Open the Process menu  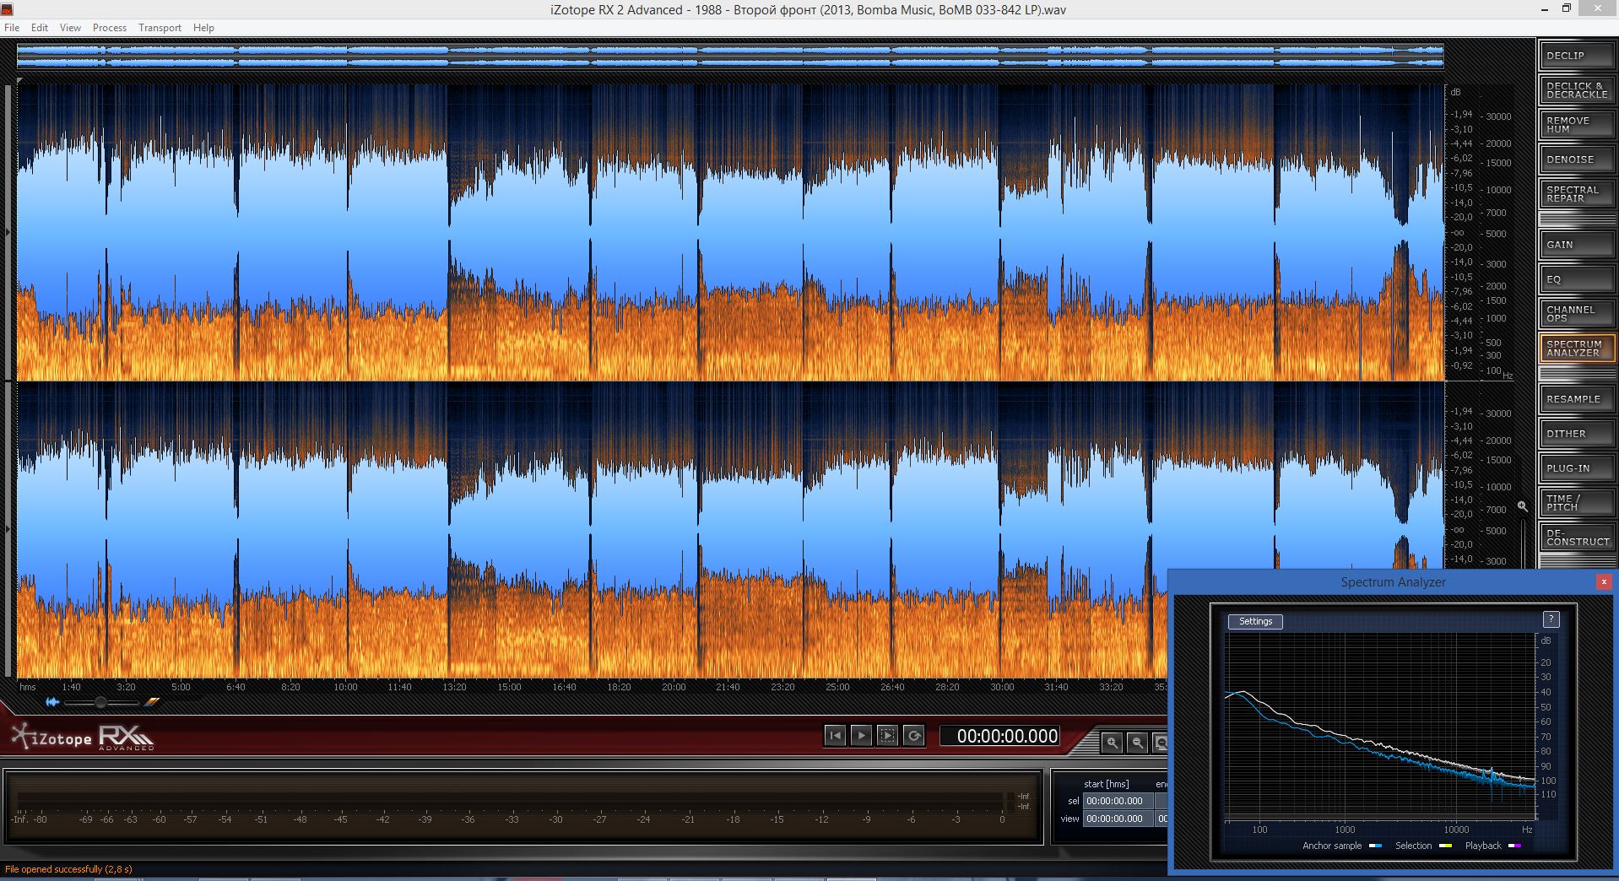tap(110, 28)
